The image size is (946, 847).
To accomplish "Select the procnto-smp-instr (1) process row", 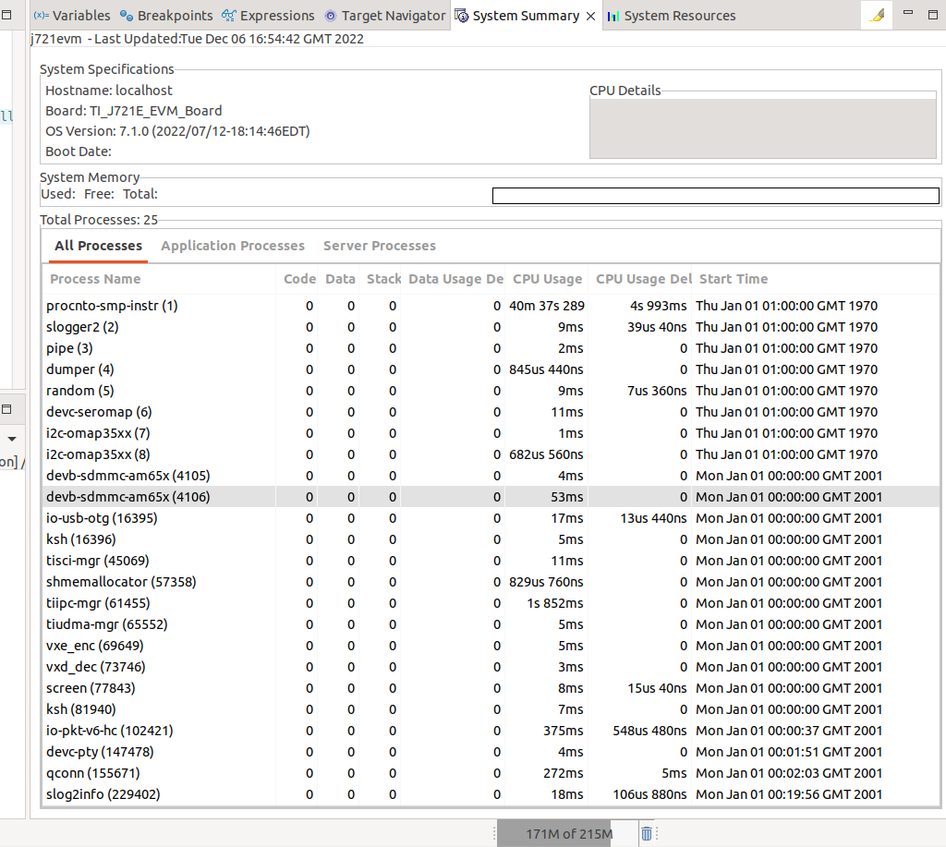I will [111, 306].
